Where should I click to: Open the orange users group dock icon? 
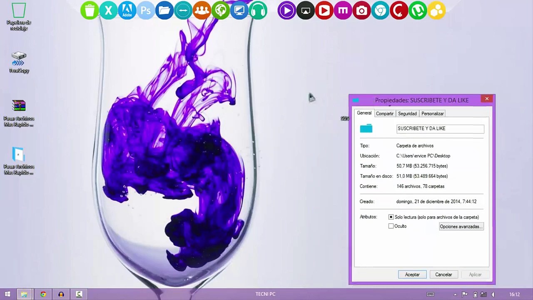tap(202, 10)
